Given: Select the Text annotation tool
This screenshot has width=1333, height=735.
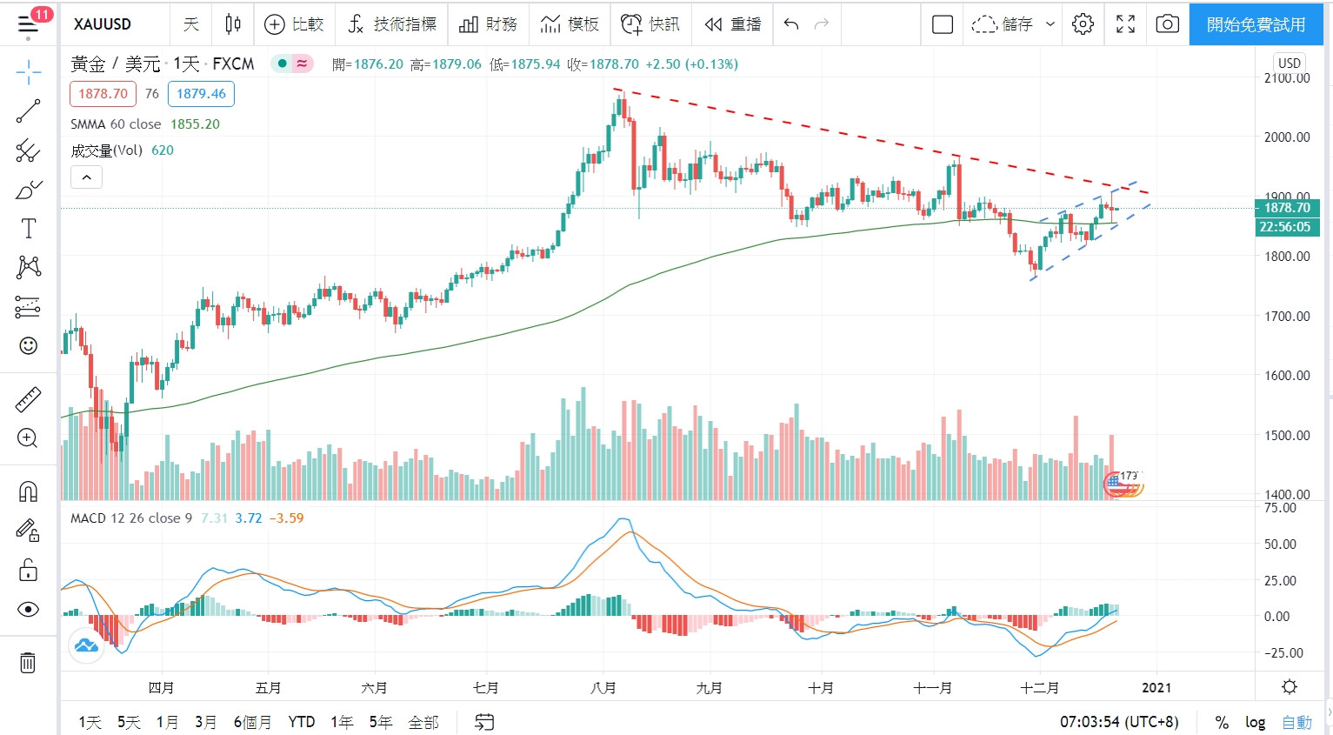Looking at the screenshot, I should click(28, 229).
